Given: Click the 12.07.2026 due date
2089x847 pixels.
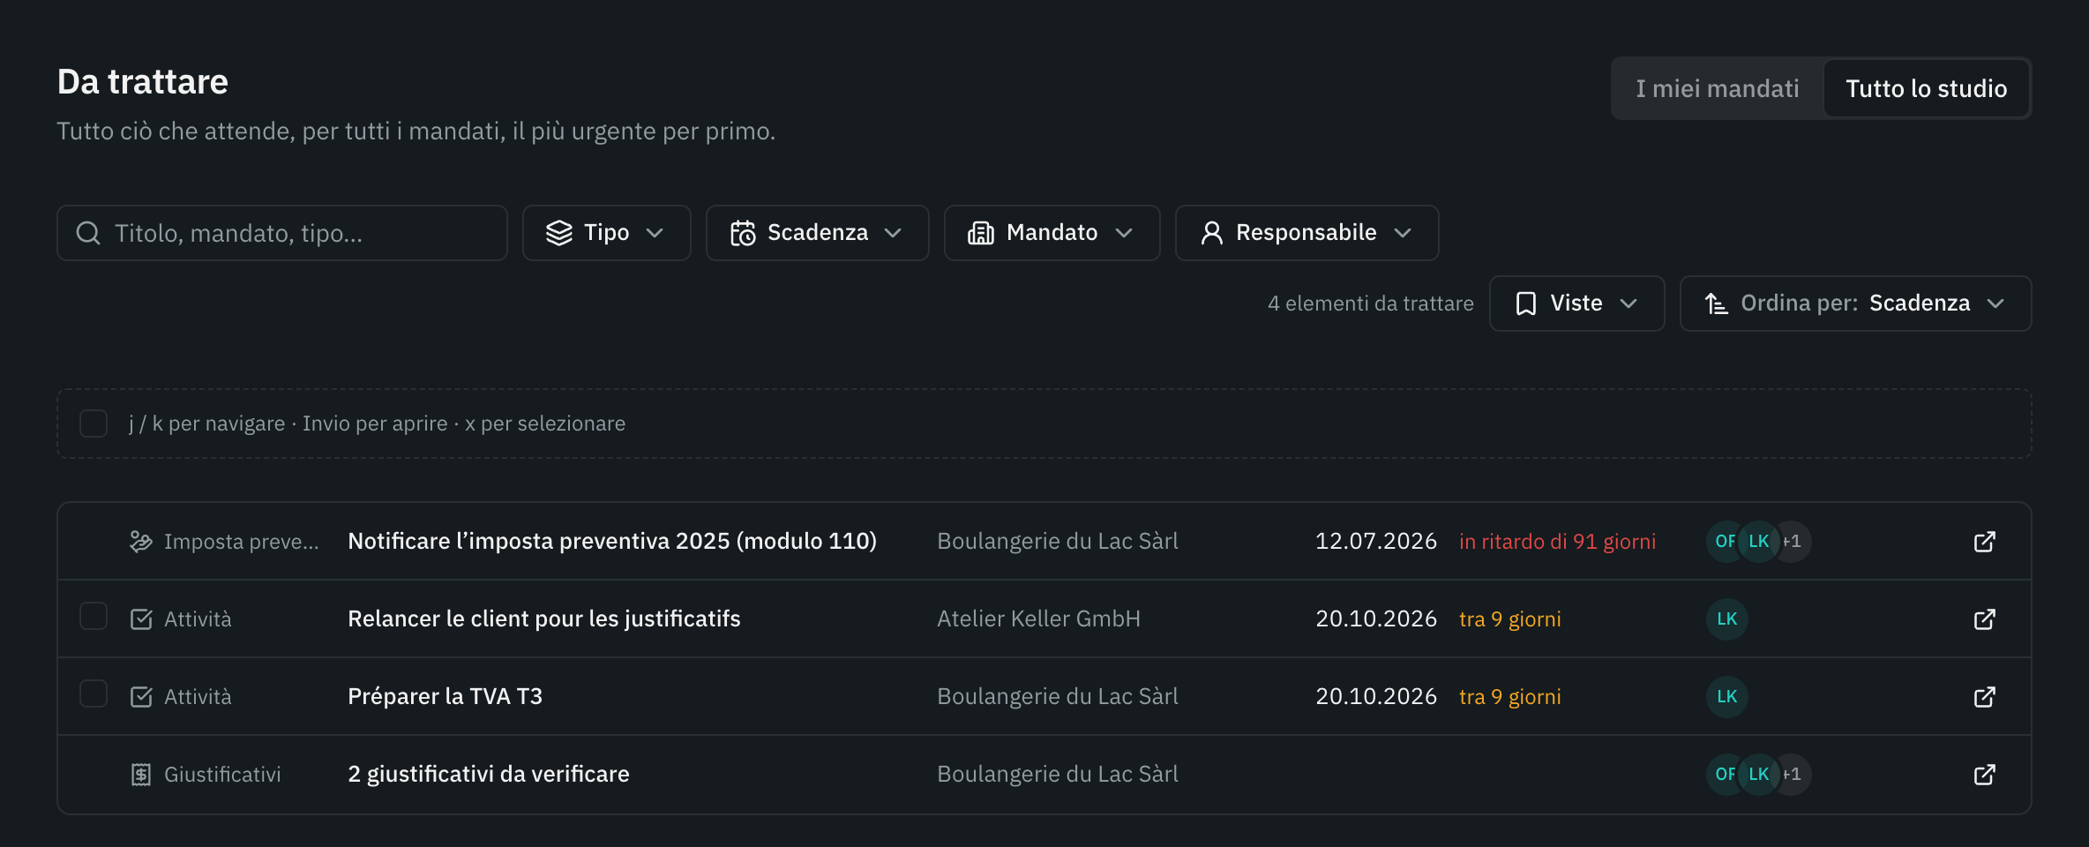Looking at the screenshot, I should click(x=1376, y=541).
